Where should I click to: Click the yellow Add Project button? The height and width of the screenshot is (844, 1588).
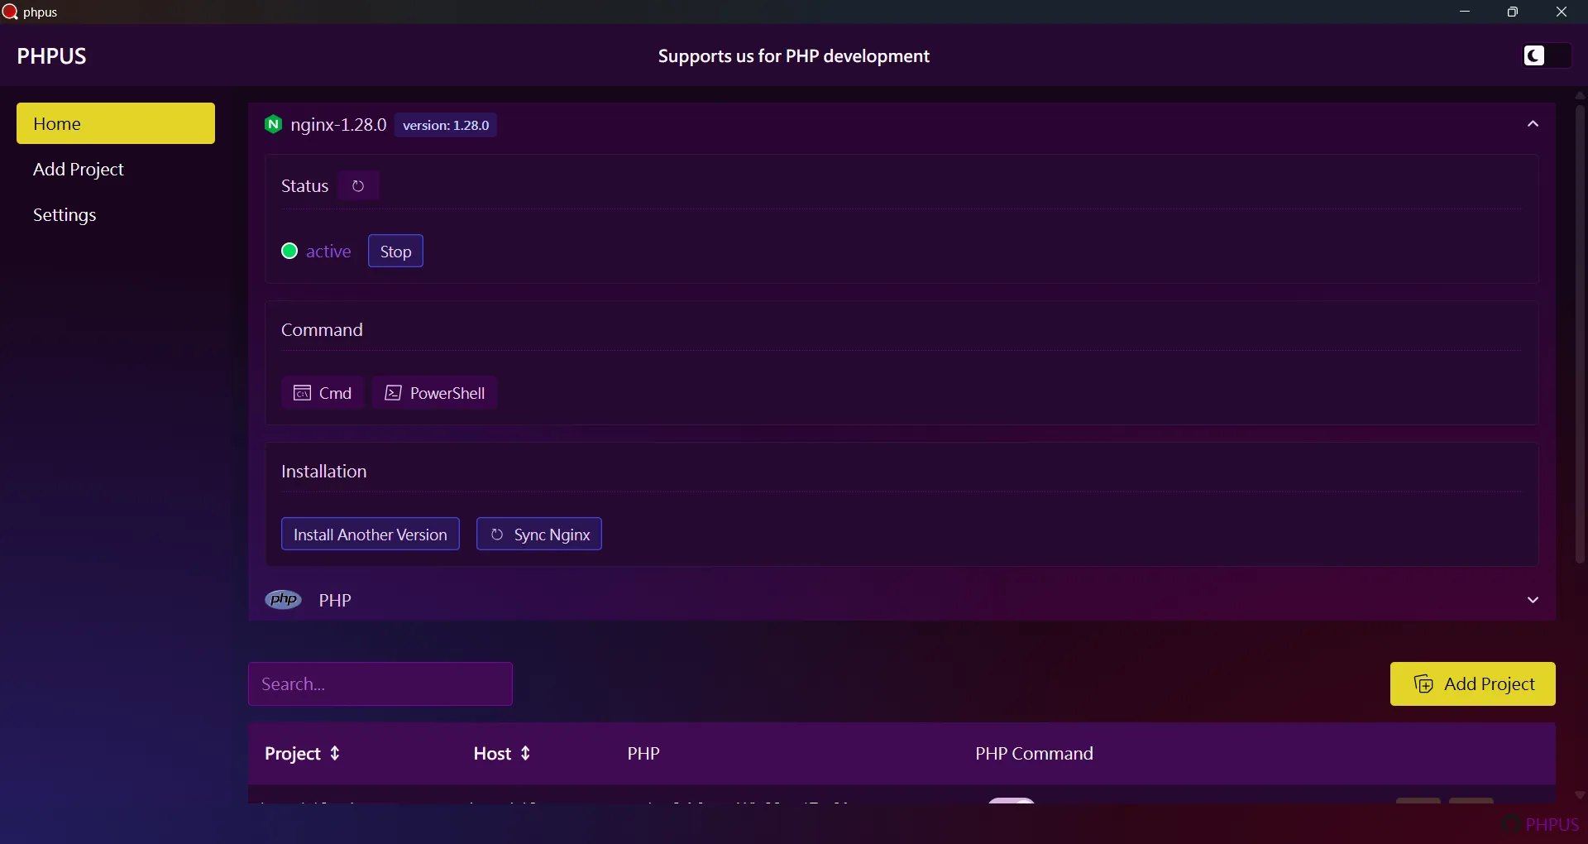pos(1472,683)
